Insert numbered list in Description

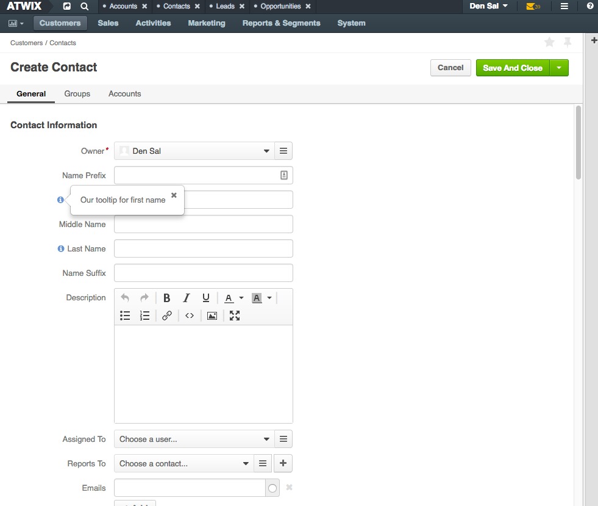pos(144,316)
